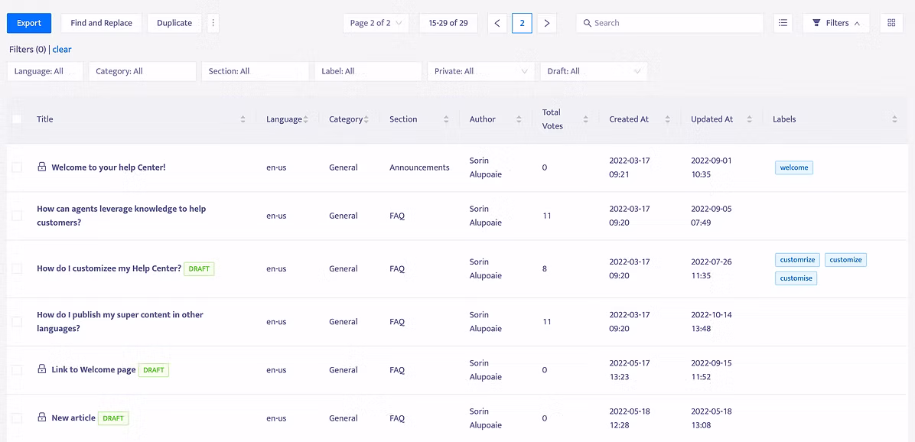
Task: Click lock icon on Welcome article
Action: [41, 167]
